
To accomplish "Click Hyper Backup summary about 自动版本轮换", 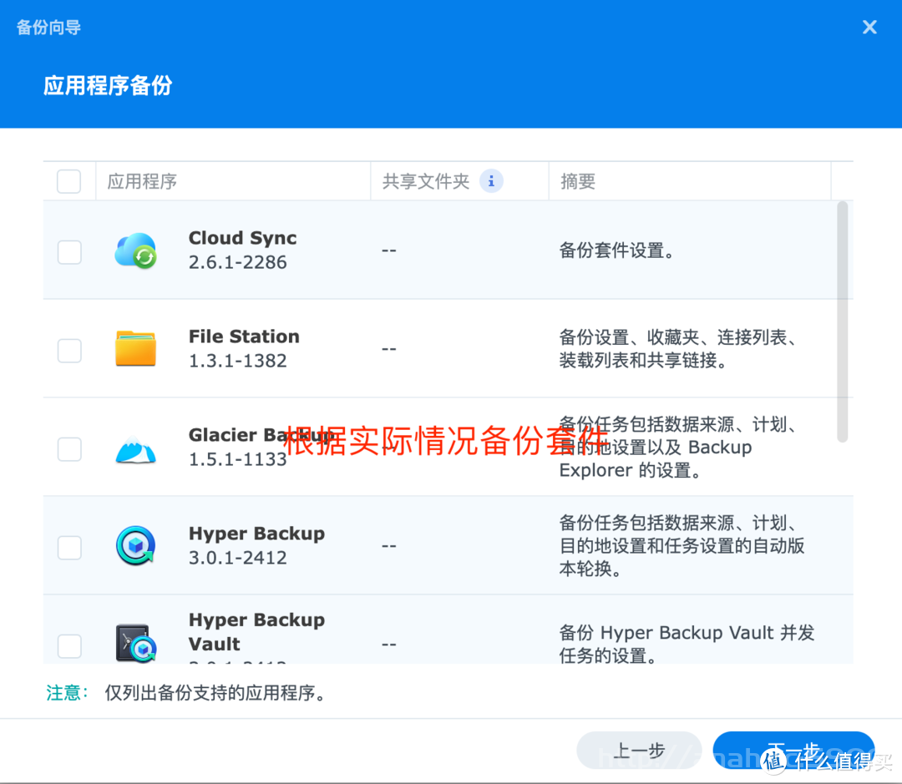I will tap(682, 545).
